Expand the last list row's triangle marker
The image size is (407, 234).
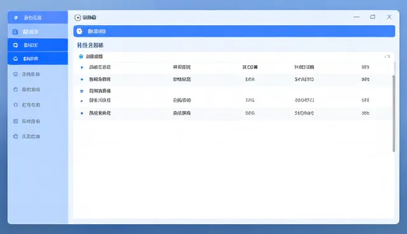pyautogui.click(x=82, y=113)
